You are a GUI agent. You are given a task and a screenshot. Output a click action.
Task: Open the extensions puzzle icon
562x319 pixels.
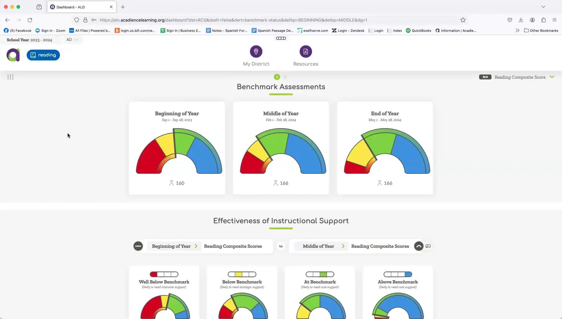coord(543,20)
